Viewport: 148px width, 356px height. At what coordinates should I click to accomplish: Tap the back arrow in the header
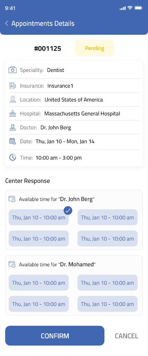click(x=7, y=23)
